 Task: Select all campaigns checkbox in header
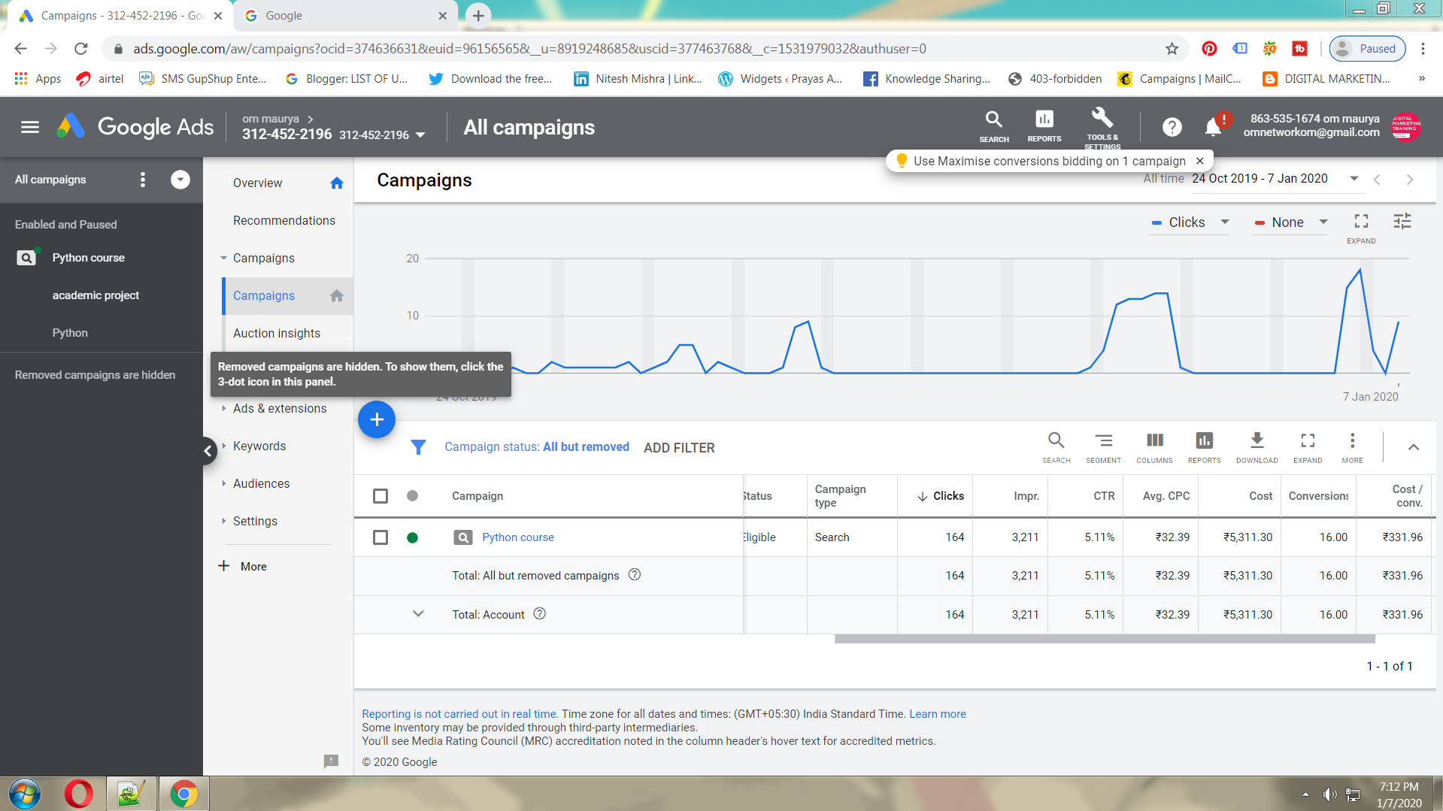(380, 496)
